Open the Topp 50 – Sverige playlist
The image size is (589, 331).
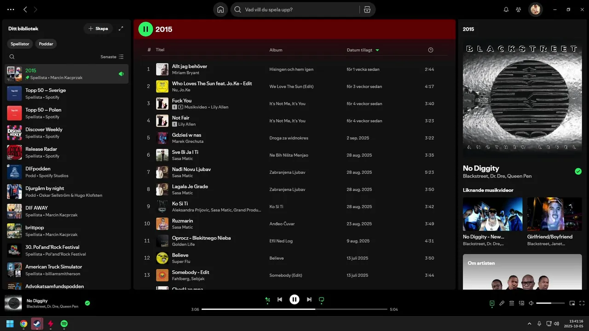point(67,94)
